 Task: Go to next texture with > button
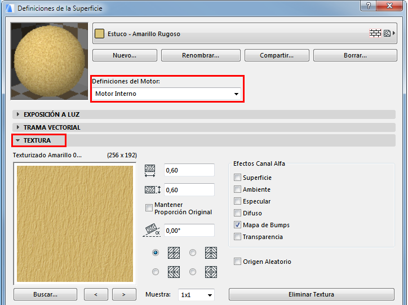[x=124, y=294]
